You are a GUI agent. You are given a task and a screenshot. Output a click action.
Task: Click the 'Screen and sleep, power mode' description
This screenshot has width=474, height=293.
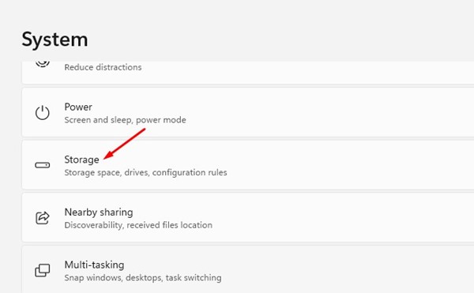(x=125, y=120)
